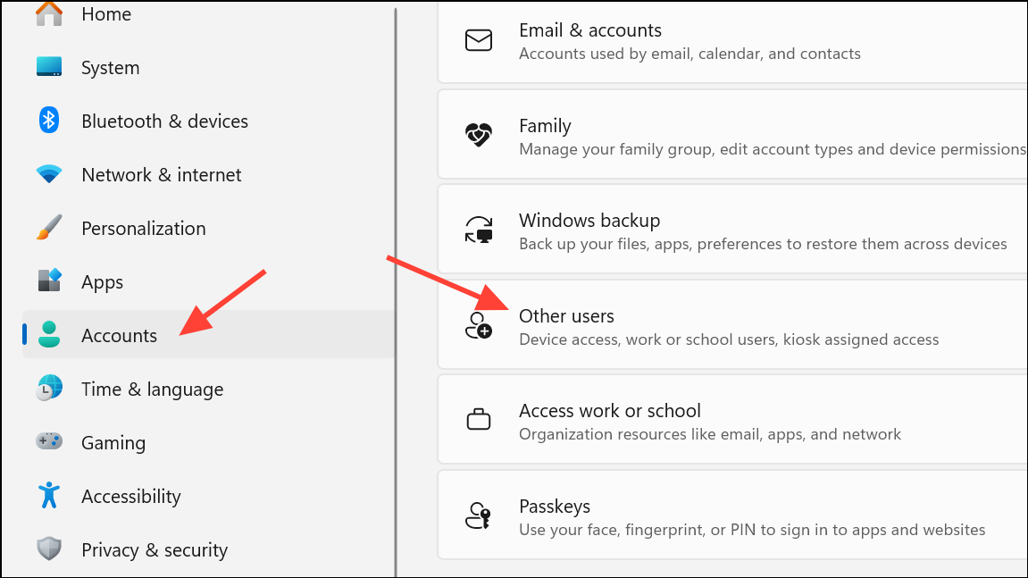Select Accounts in the sidebar
The width and height of the screenshot is (1028, 578).
pos(119,336)
